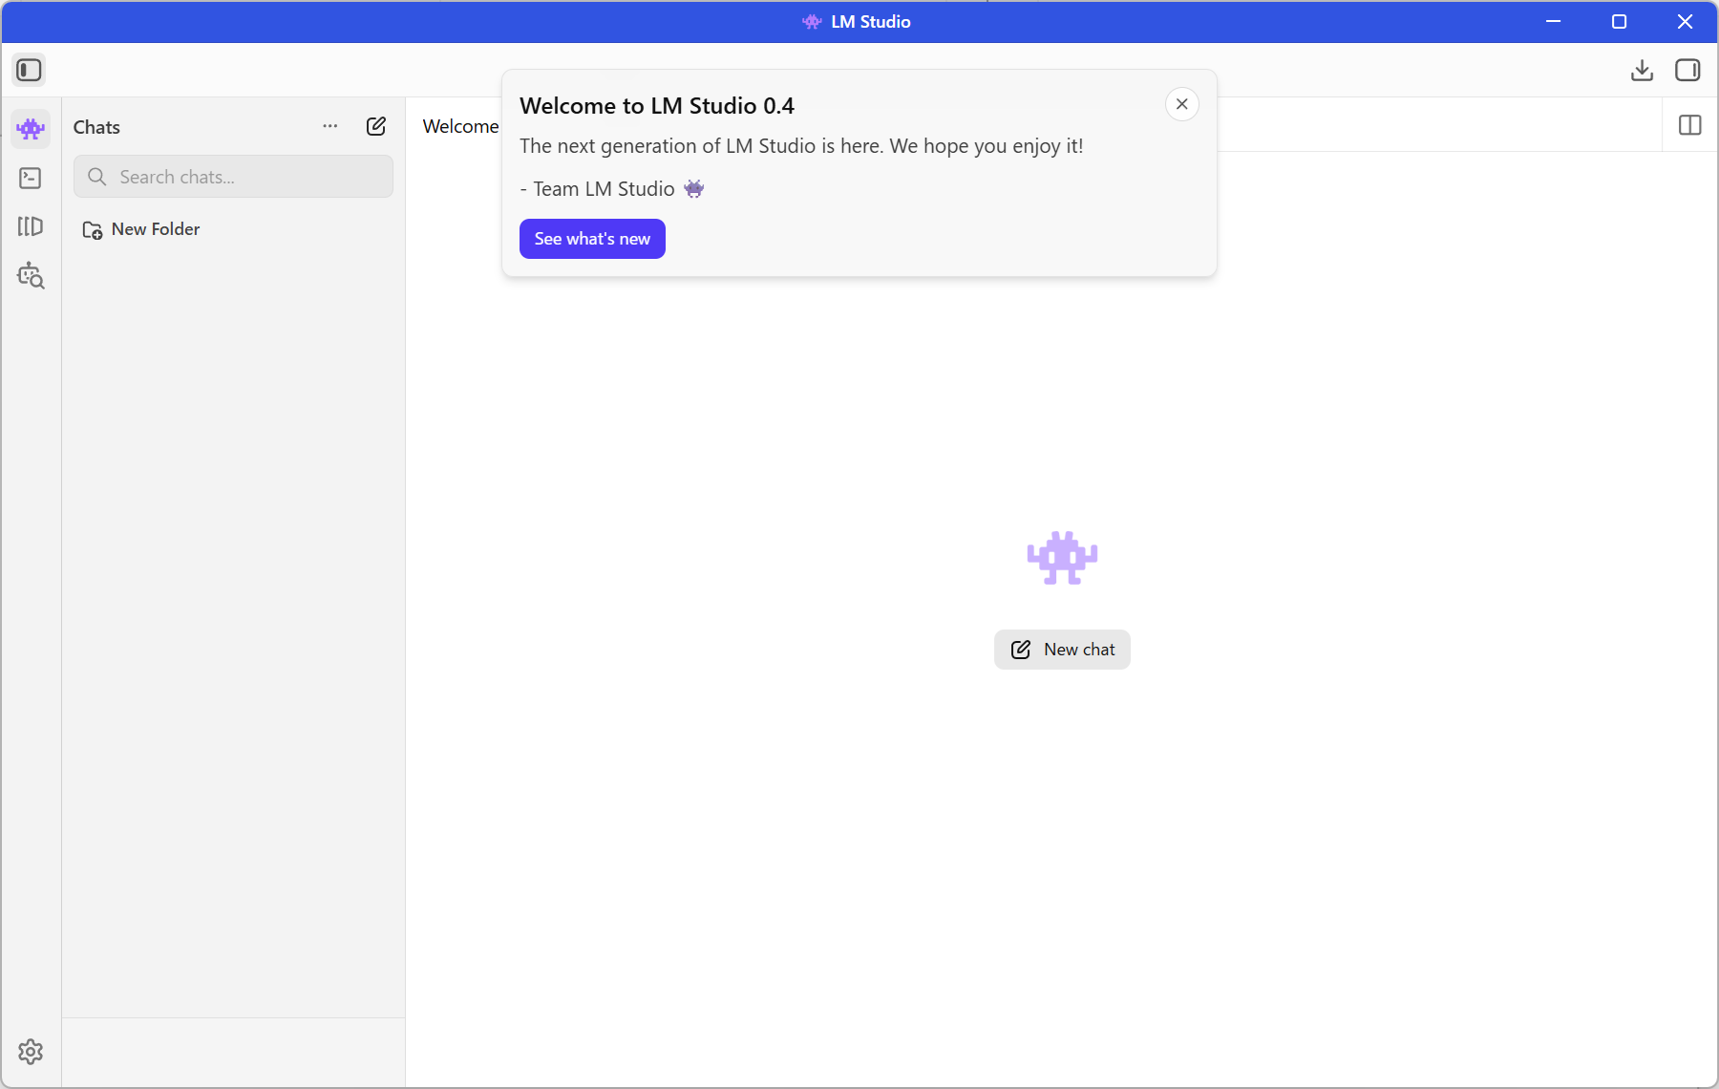Viewport: 1719px width, 1089px height.
Task: Toggle split view in chat area
Action: [1689, 125]
